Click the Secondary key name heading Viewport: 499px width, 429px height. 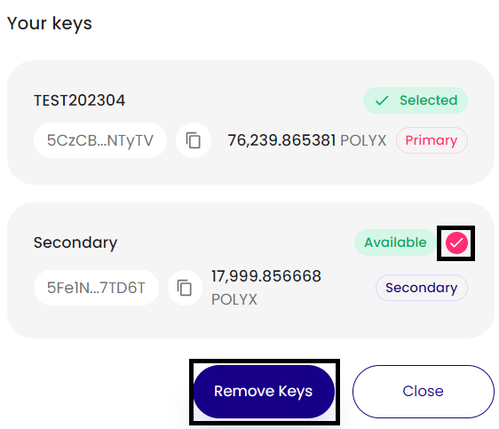click(x=75, y=242)
